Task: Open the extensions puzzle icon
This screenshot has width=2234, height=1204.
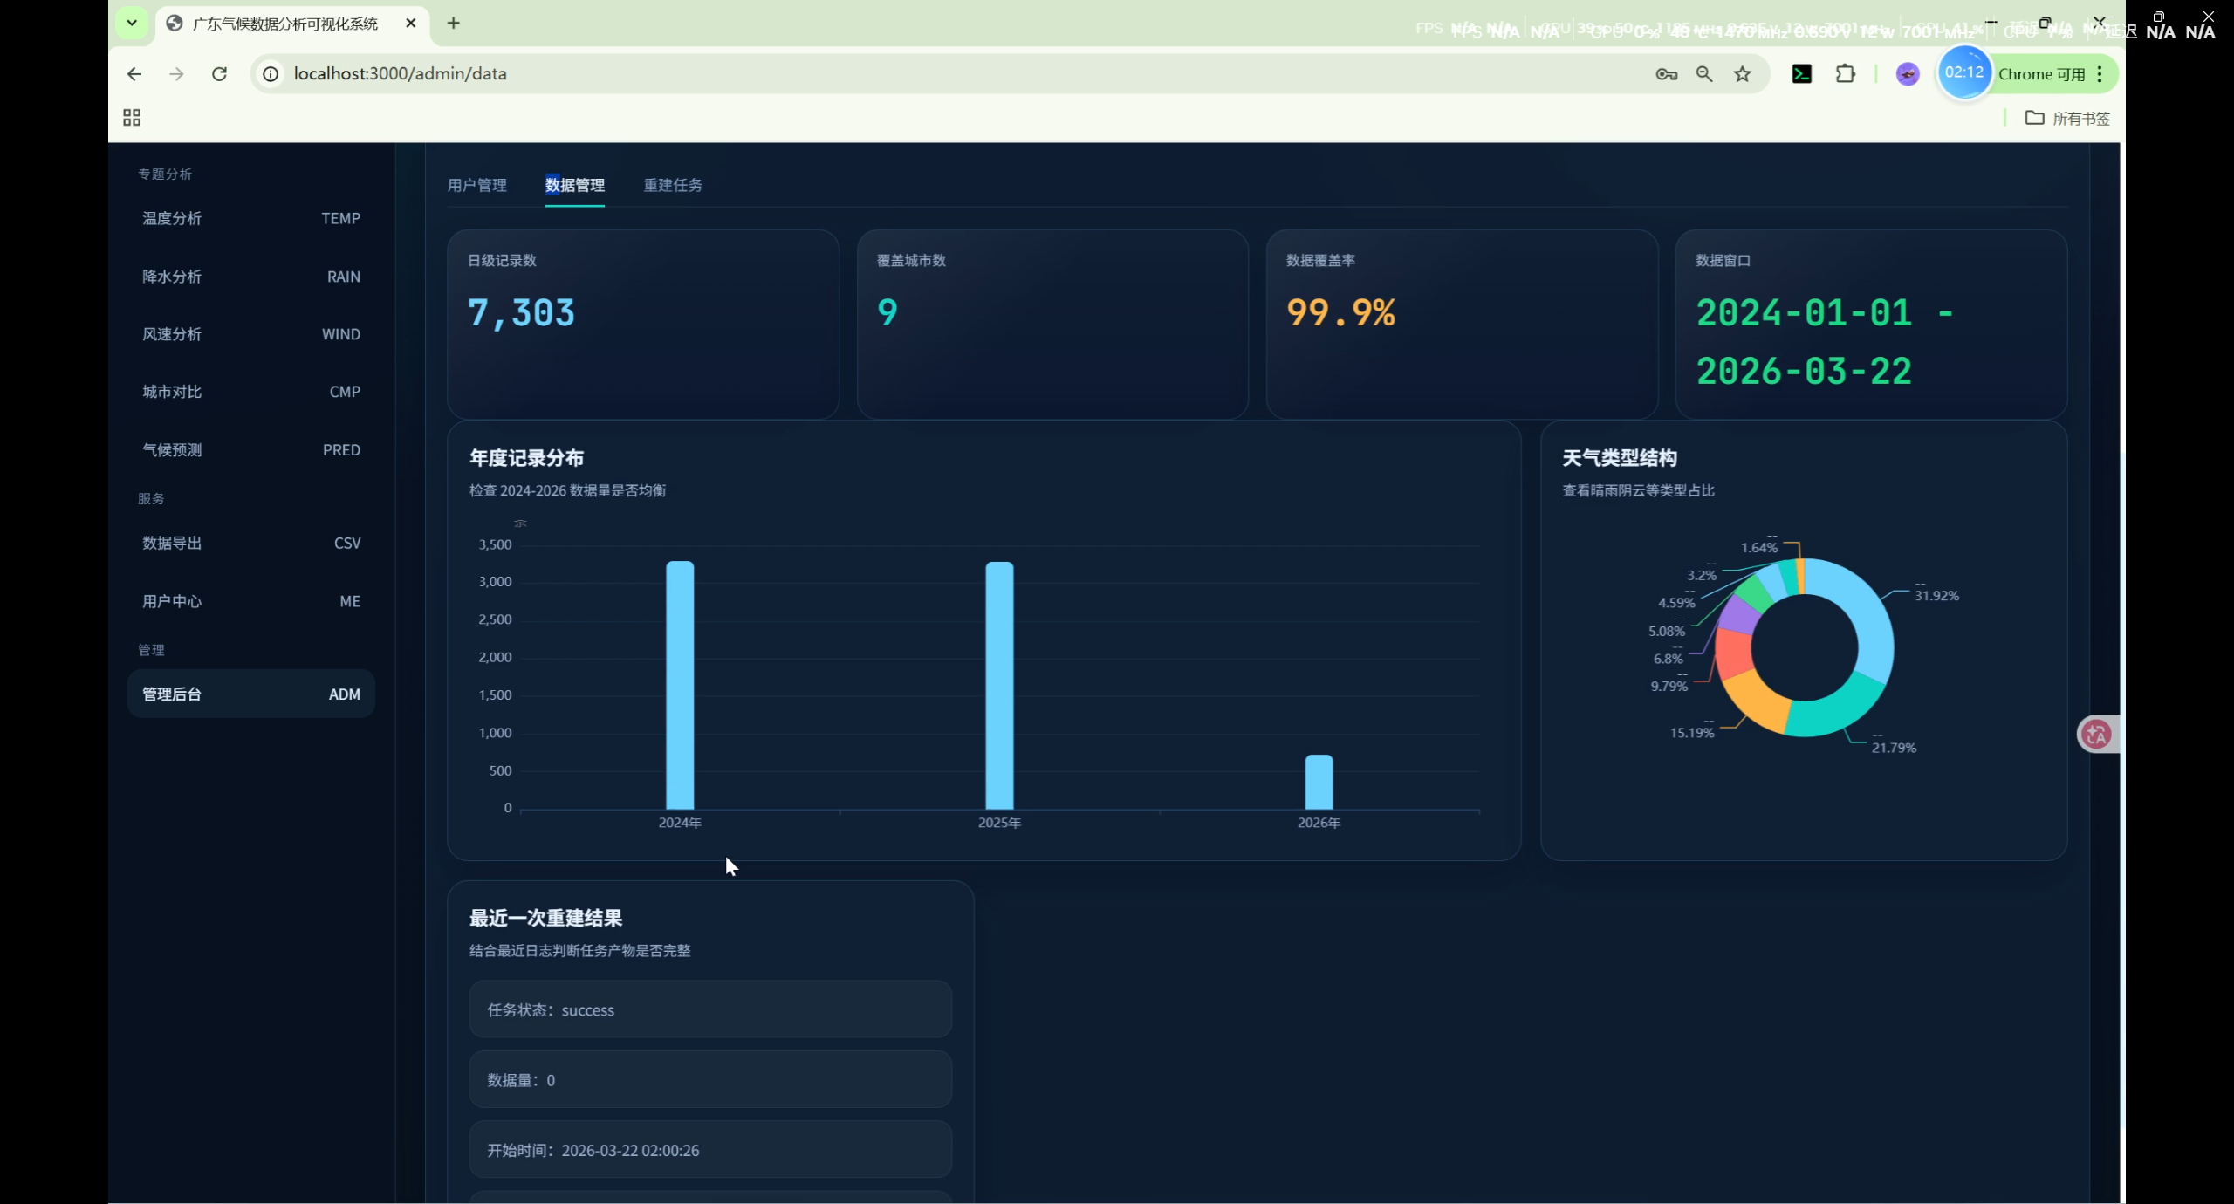Action: (1845, 74)
